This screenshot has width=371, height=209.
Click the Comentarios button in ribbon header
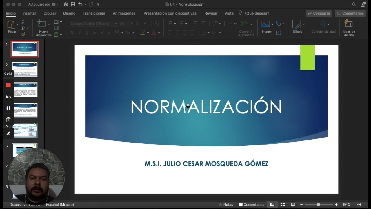click(350, 13)
